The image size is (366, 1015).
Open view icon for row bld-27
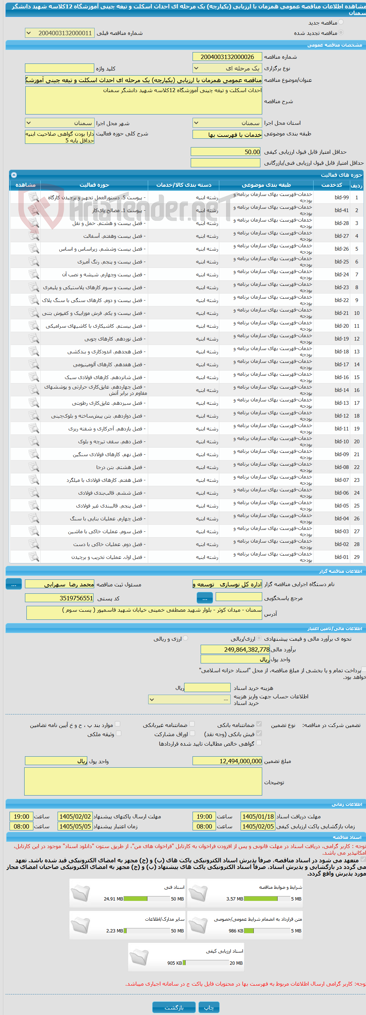tap(34, 236)
